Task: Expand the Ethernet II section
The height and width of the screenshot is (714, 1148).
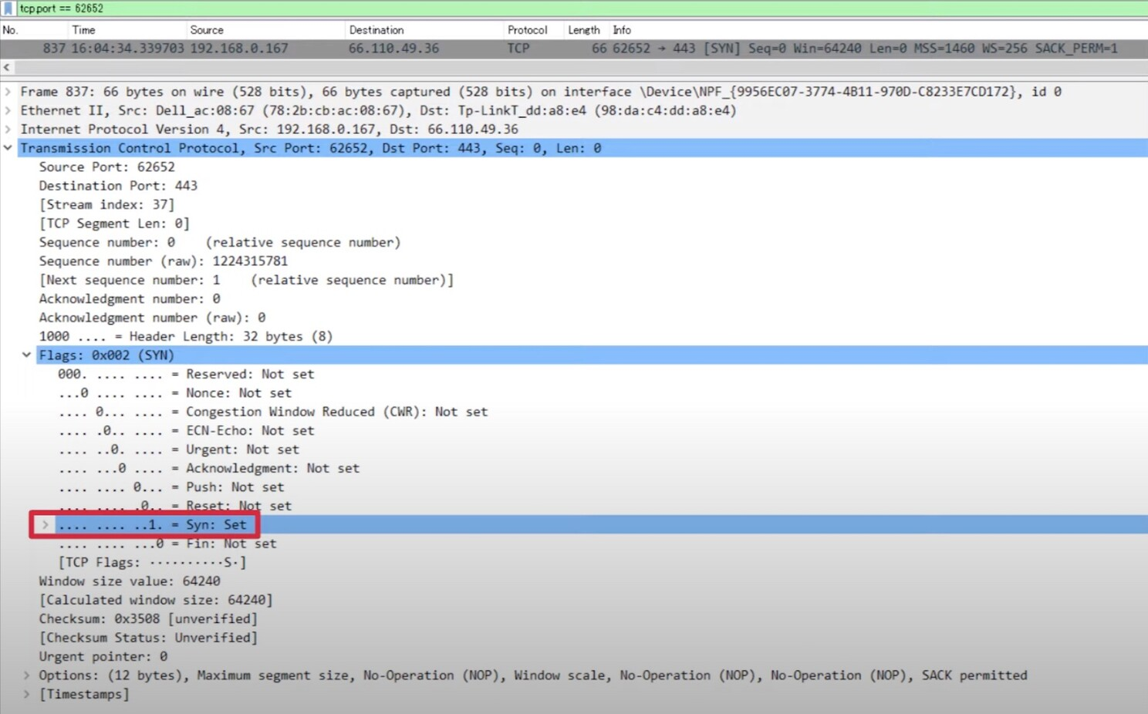Action: point(8,111)
